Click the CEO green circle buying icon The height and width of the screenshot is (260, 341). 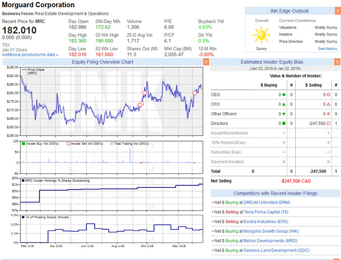tap(284, 94)
